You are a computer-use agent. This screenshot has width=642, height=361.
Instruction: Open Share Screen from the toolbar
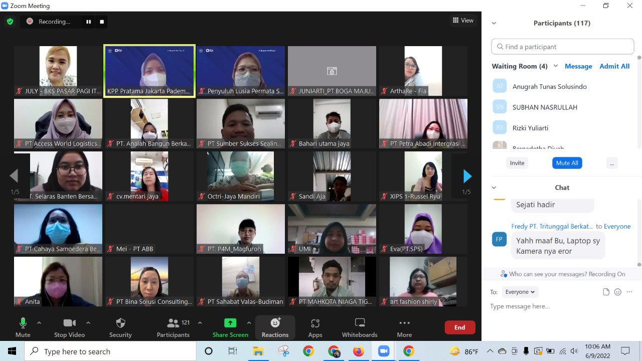[x=230, y=323]
